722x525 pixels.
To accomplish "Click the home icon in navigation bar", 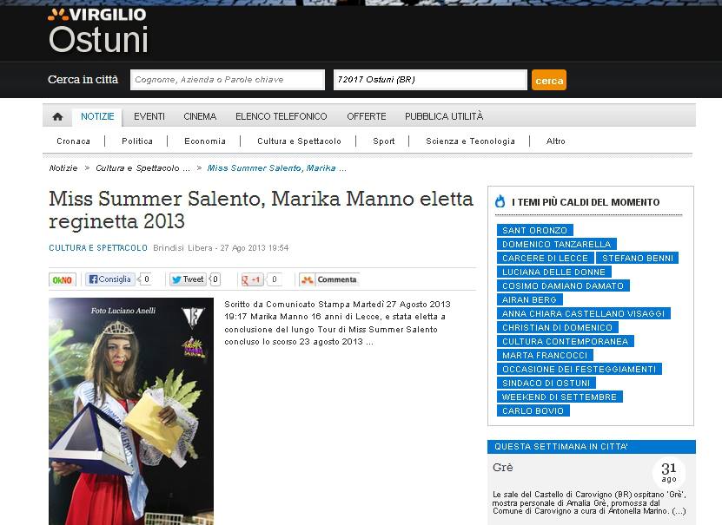I will click(x=57, y=117).
